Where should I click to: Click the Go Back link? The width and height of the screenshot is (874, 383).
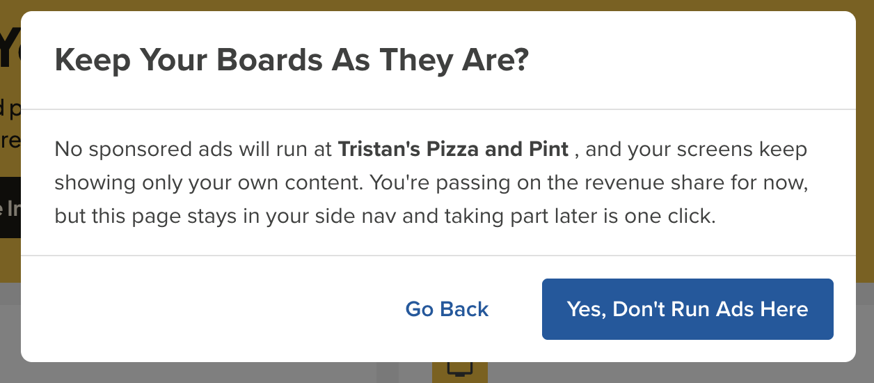tap(447, 309)
